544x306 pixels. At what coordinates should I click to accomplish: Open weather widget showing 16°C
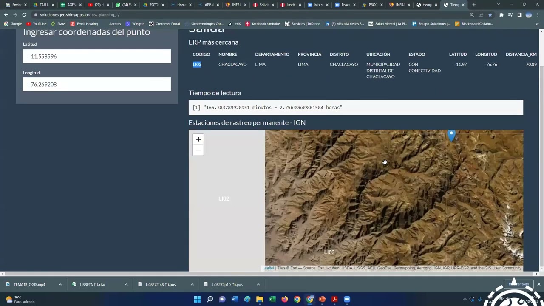tap(20, 299)
